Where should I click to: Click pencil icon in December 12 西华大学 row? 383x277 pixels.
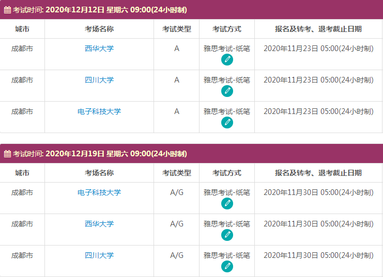(x=226, y=60)
